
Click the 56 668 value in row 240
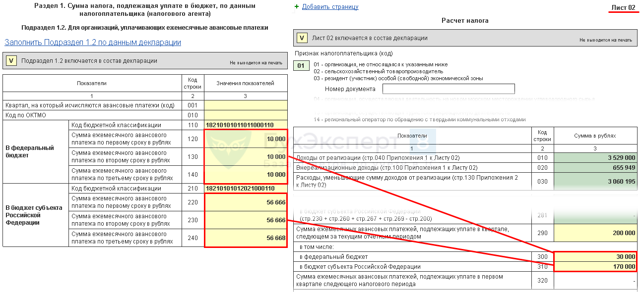246,238
